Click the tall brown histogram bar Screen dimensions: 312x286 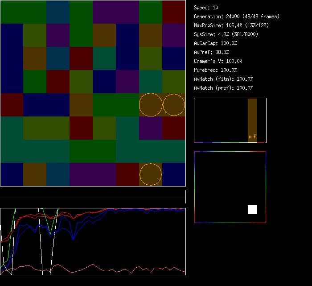pos(252,117)
